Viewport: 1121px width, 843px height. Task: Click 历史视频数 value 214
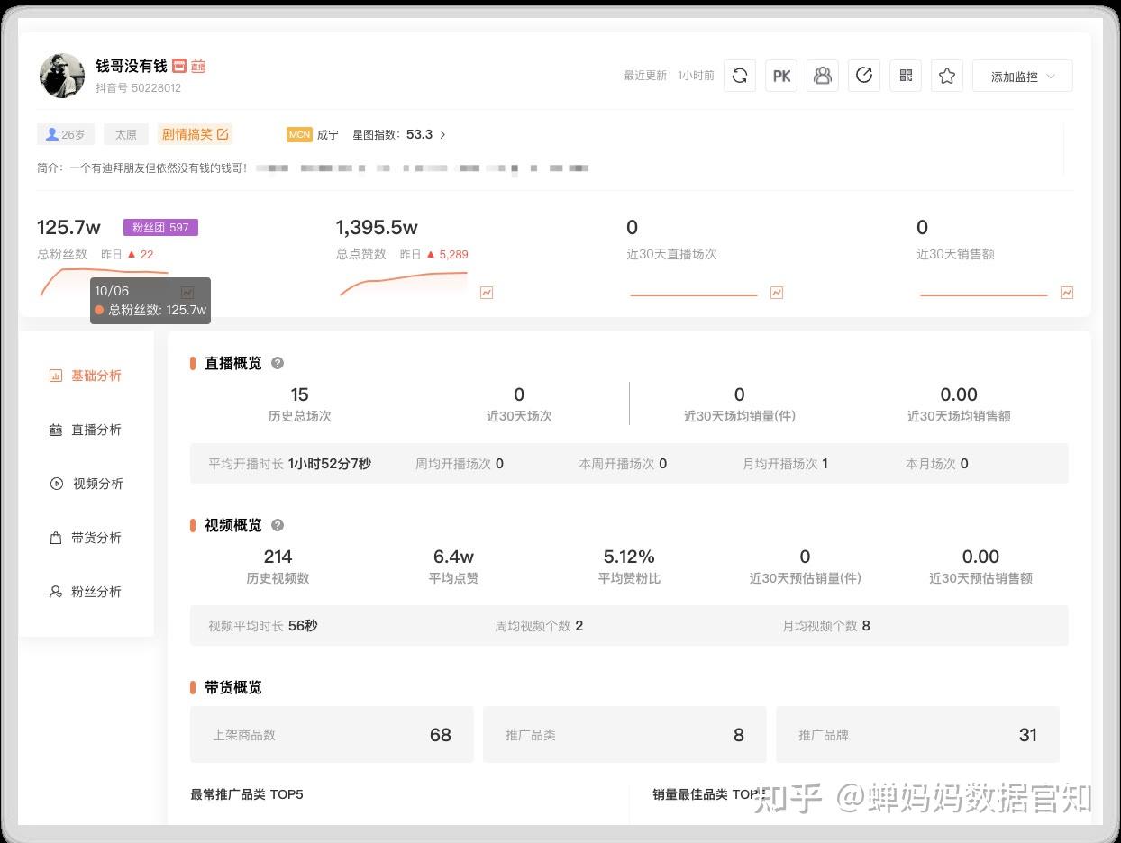278,557
